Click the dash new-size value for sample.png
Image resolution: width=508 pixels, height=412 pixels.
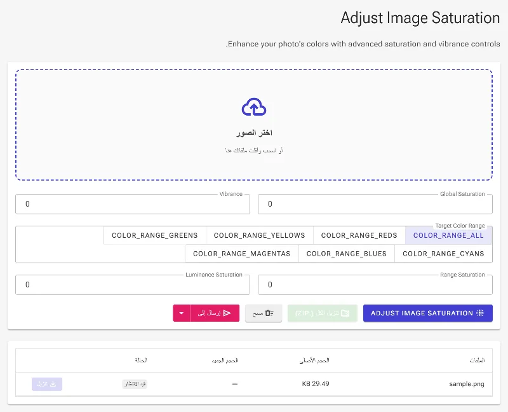coord(235,384)
